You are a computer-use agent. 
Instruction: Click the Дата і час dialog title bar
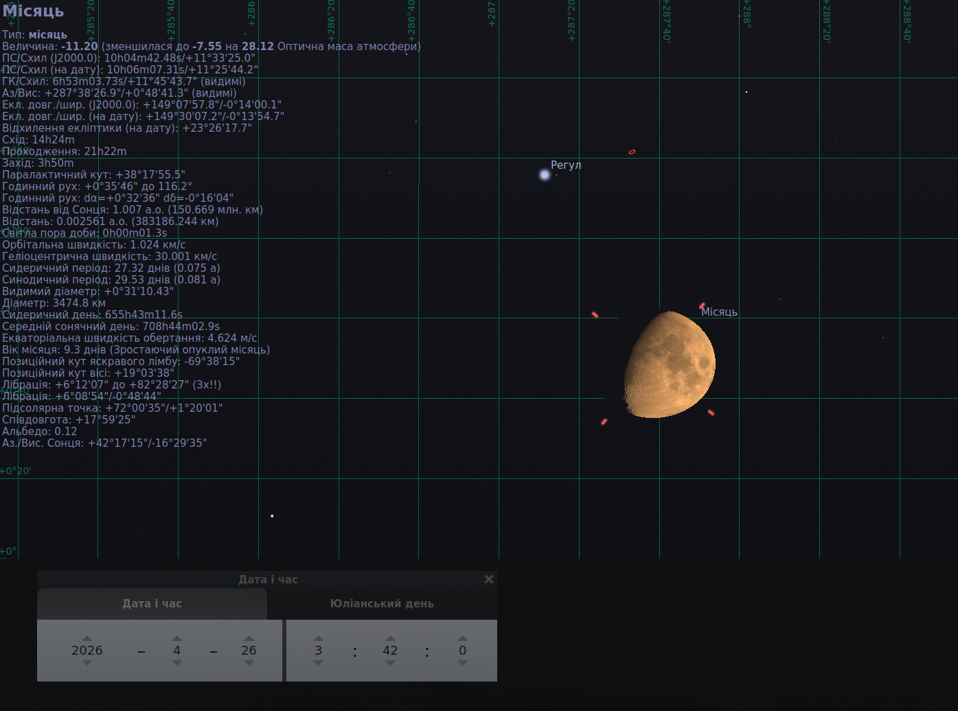tap(267, 579)
